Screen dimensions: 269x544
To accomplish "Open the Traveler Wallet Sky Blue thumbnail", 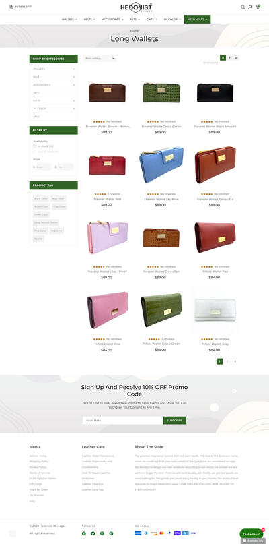I will (x=161, y=164).
